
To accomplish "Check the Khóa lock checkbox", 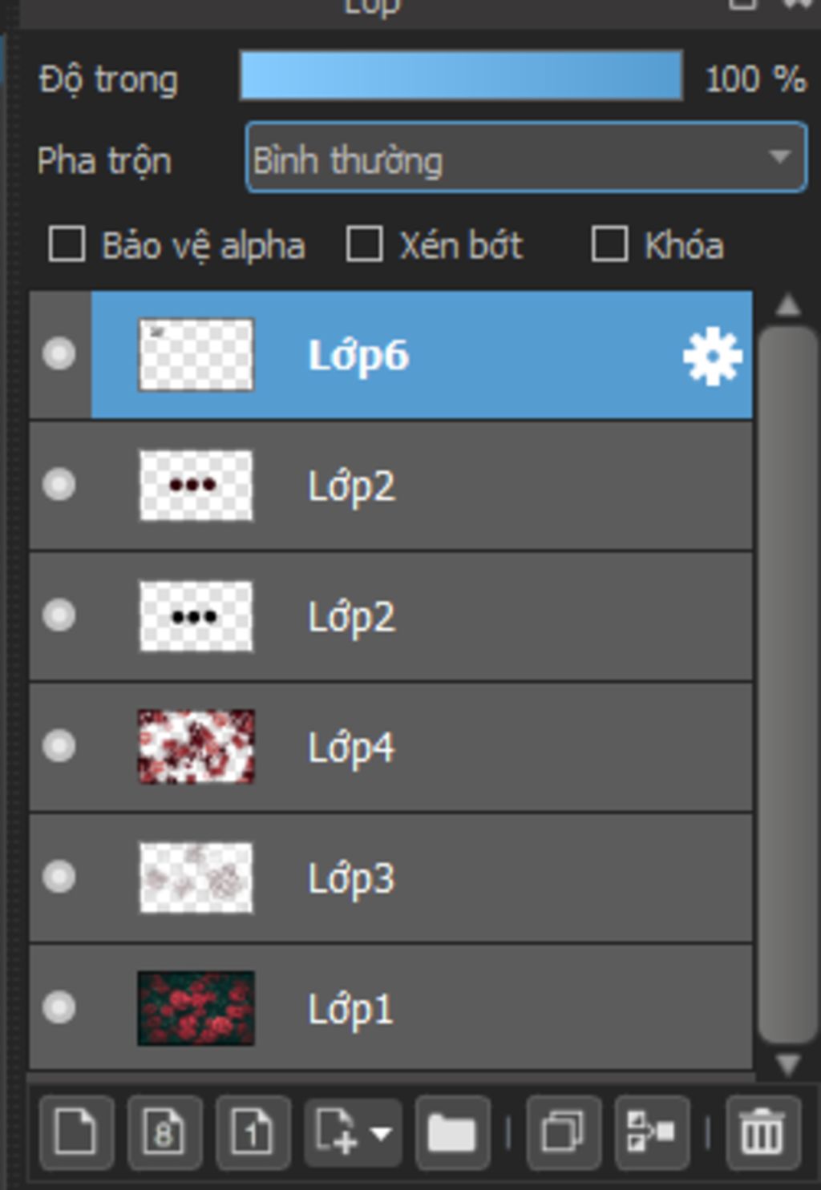I will tap(609, 244).
